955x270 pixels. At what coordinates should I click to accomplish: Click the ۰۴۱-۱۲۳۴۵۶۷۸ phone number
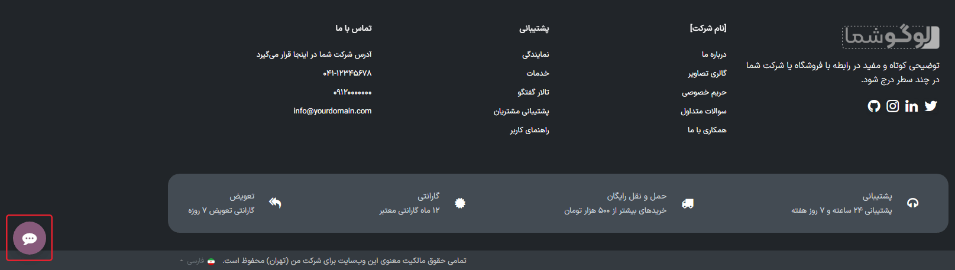coord(347,73)
